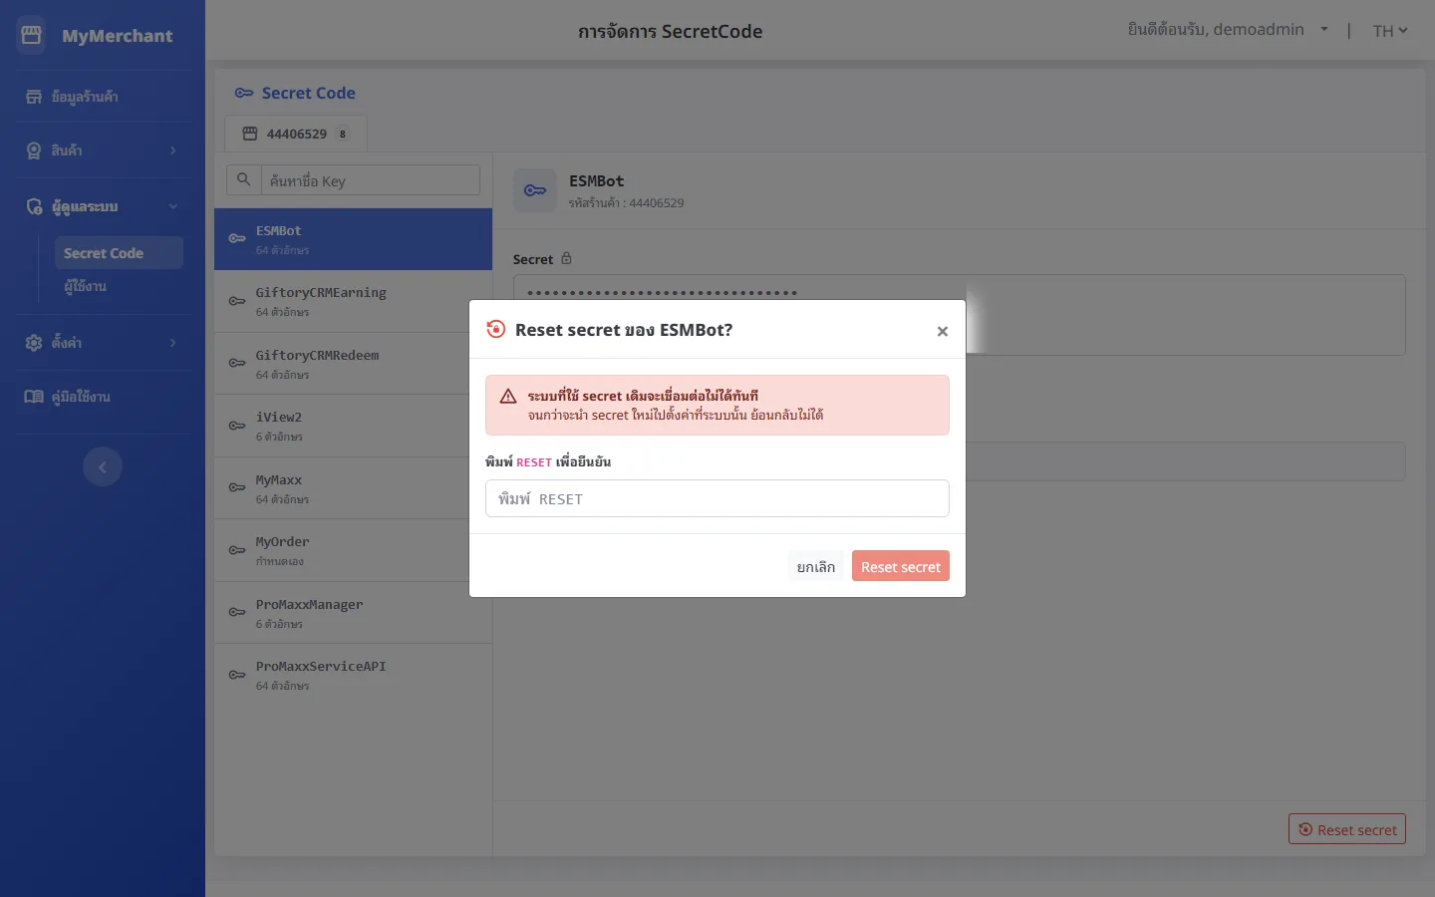Select store tab 44406529
The height and width of the screenshot is (897, 1435).
tap(296, 134)
